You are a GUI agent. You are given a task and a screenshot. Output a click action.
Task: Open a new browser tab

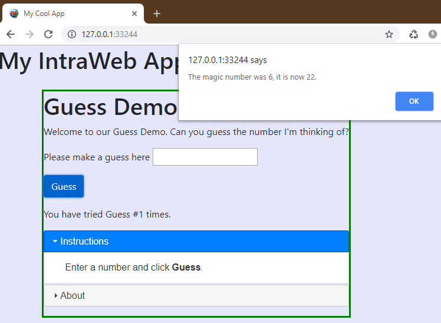pyautogui.click(x=157, y=14)
